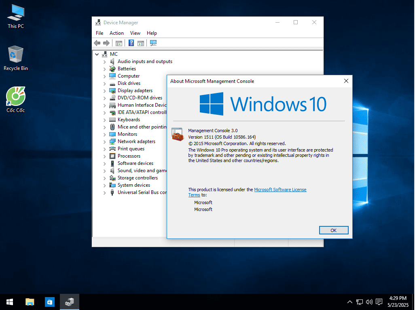Click the Mice and other pointing devices icon
The height and width of the screenshot is (310, 415).
click(112, 127)
